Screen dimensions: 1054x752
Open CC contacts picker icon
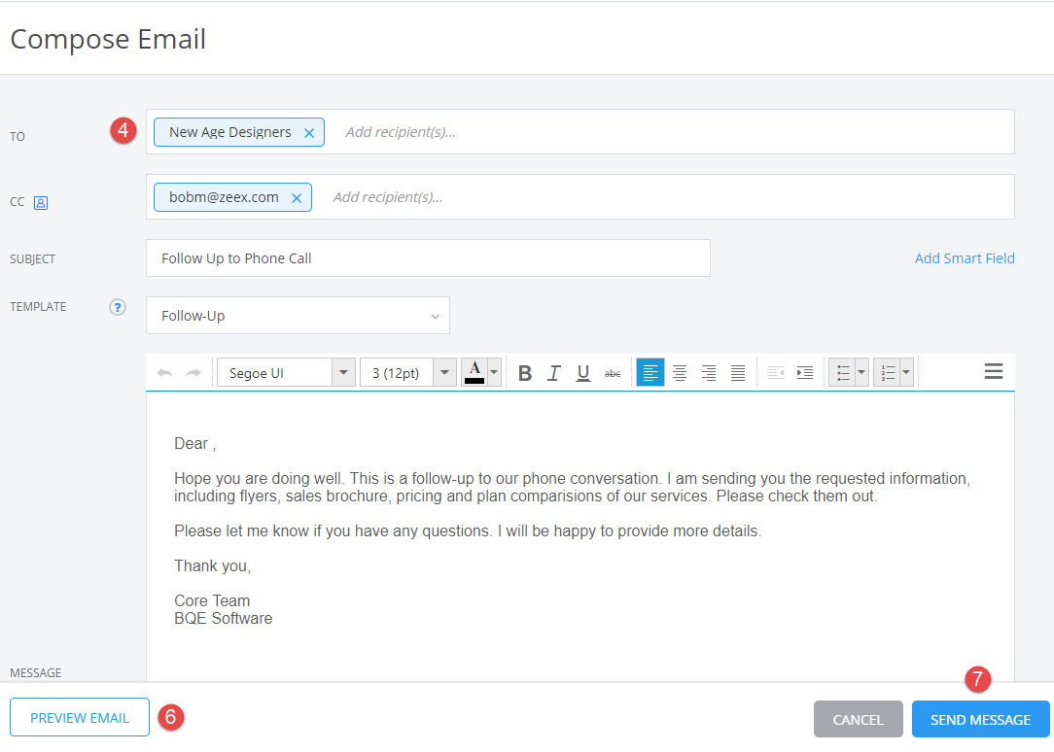click(41, 203)
